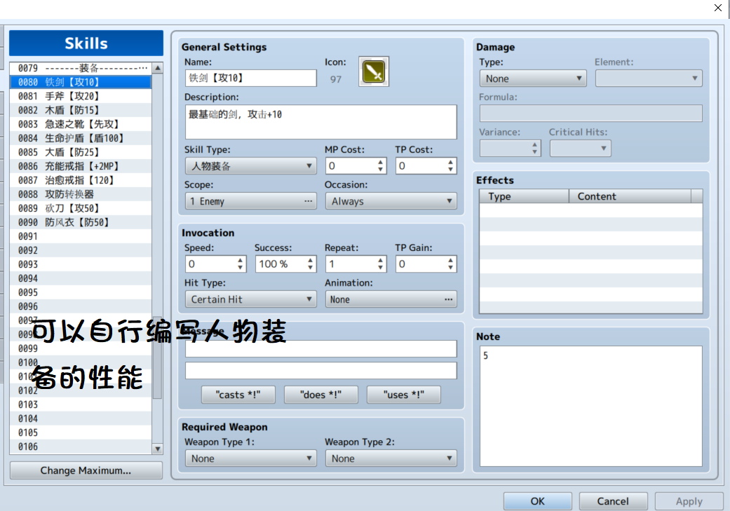Click the Effects Type column header
This screenshot has height=511, width=730.
[x=525, y=196]
